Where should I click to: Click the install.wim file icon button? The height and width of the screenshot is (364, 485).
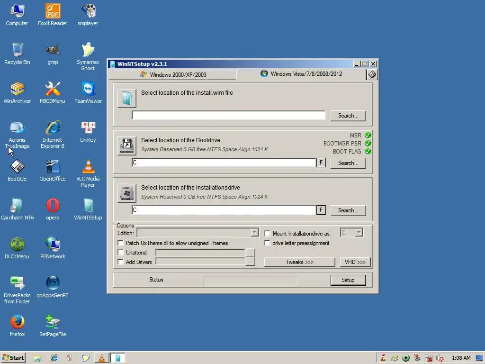pyautogui.click(x=127, y=99)
